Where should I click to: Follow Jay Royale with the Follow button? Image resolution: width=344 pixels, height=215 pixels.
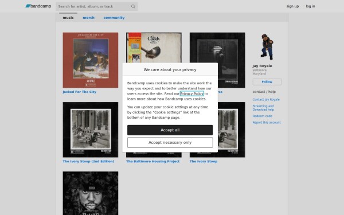point(267,82)
